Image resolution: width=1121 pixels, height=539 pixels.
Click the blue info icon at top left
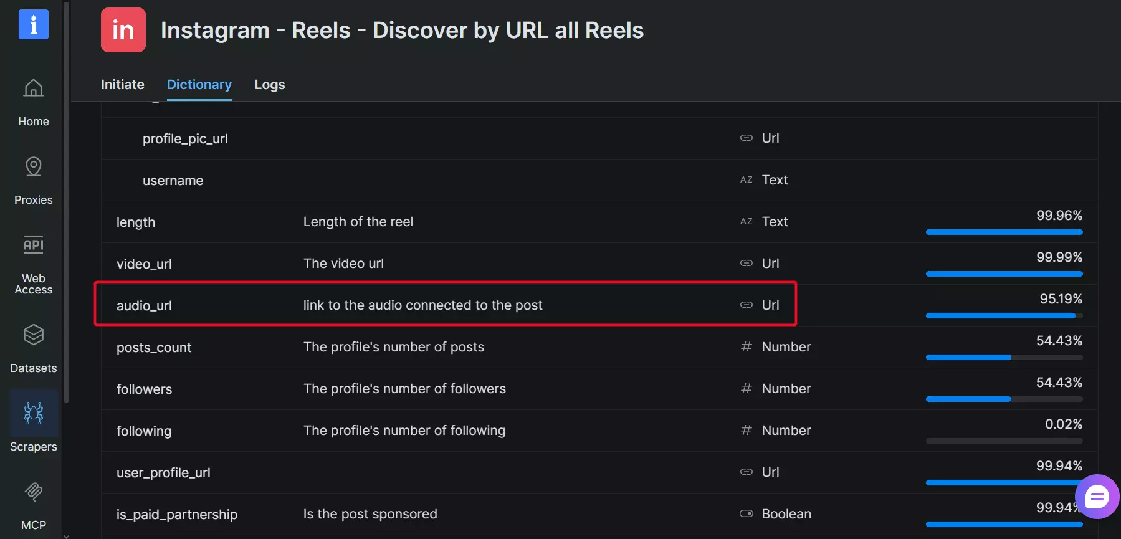point(32,24)
